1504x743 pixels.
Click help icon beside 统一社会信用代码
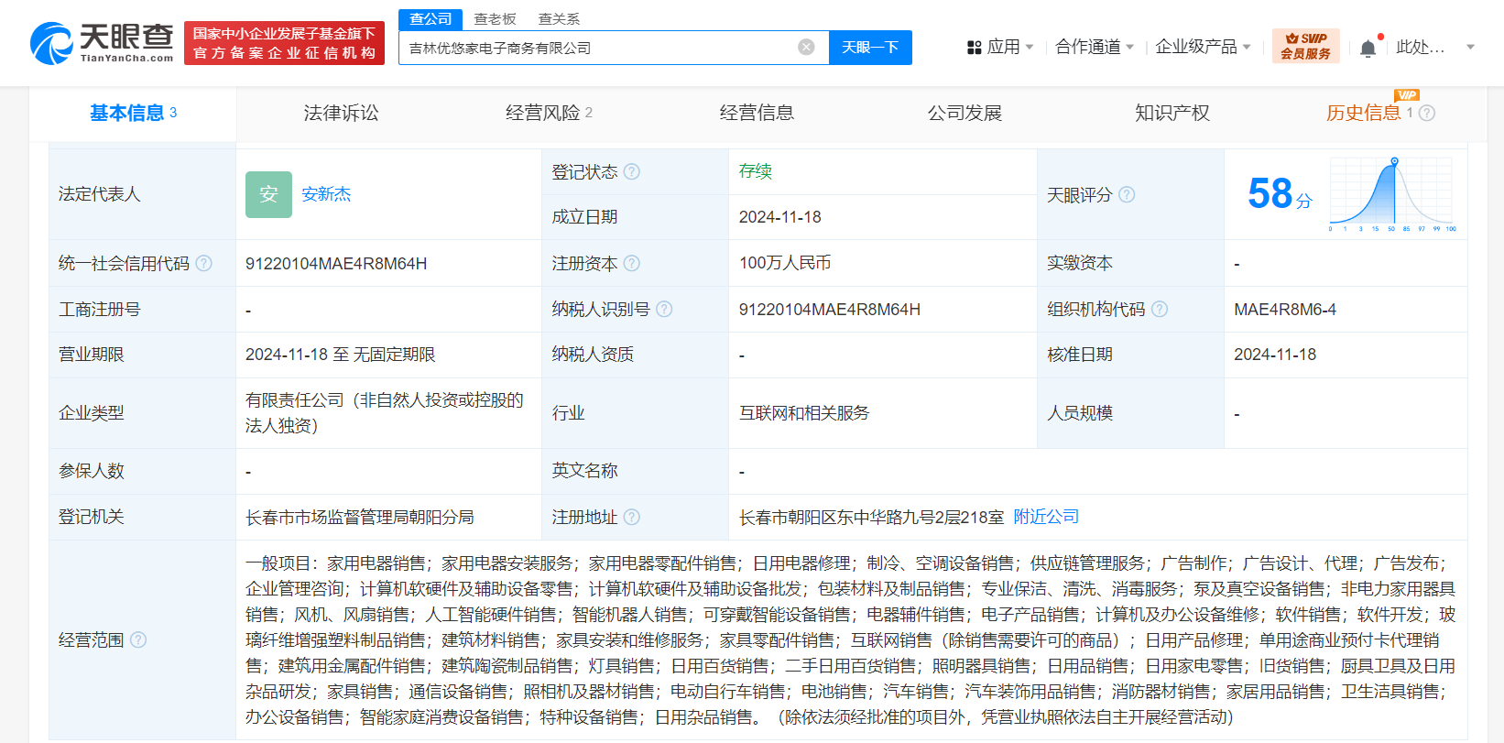click(x=204, y=264)
